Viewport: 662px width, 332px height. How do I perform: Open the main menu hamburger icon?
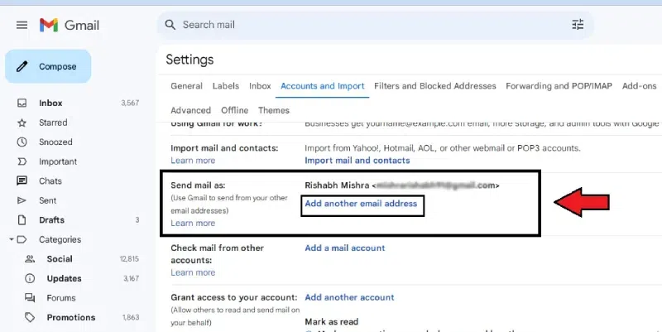[x=22, y=25]
